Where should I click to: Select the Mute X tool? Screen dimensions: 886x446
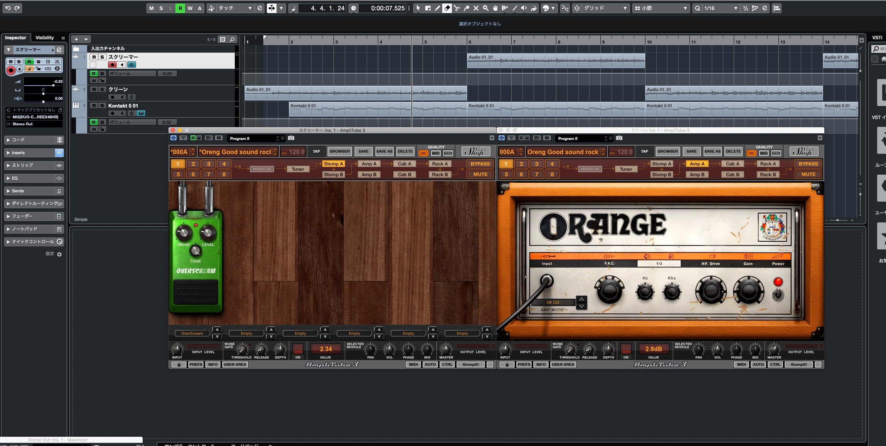point(476,8)
